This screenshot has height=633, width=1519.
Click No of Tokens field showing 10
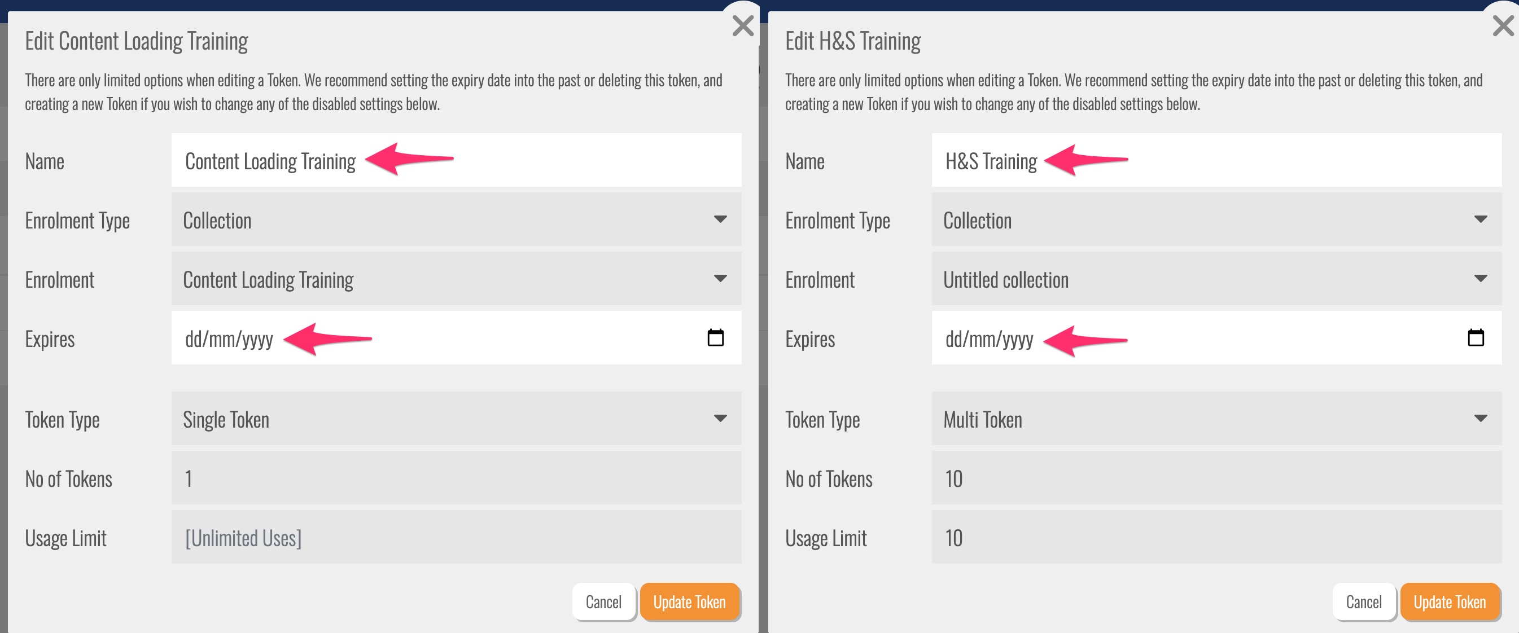pyautogui.click(x=1216, y=478)
